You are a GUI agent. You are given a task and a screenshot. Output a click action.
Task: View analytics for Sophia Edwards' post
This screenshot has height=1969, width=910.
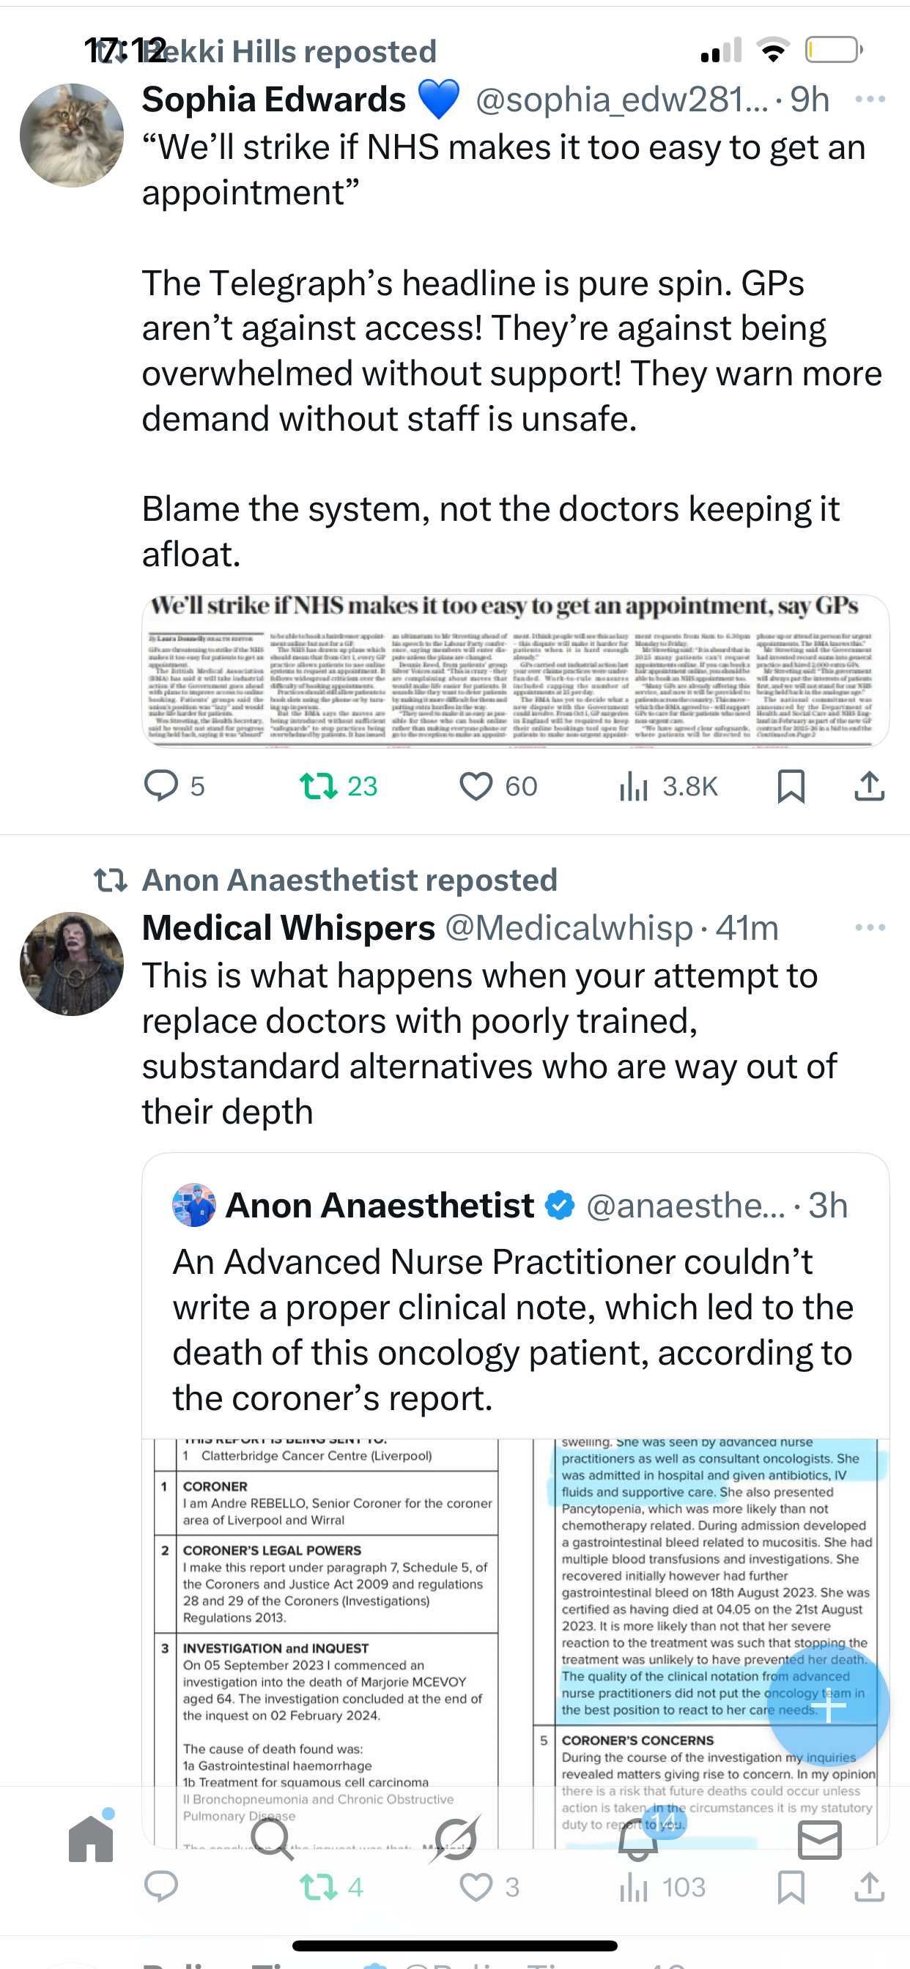click(x=634, y=785)
